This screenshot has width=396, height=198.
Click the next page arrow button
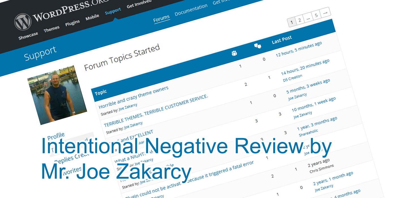click(325, 12)
